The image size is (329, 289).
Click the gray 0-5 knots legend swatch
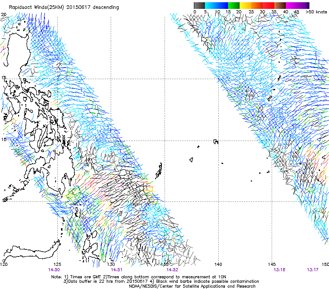pyautogui.click(x=199, y=5)
